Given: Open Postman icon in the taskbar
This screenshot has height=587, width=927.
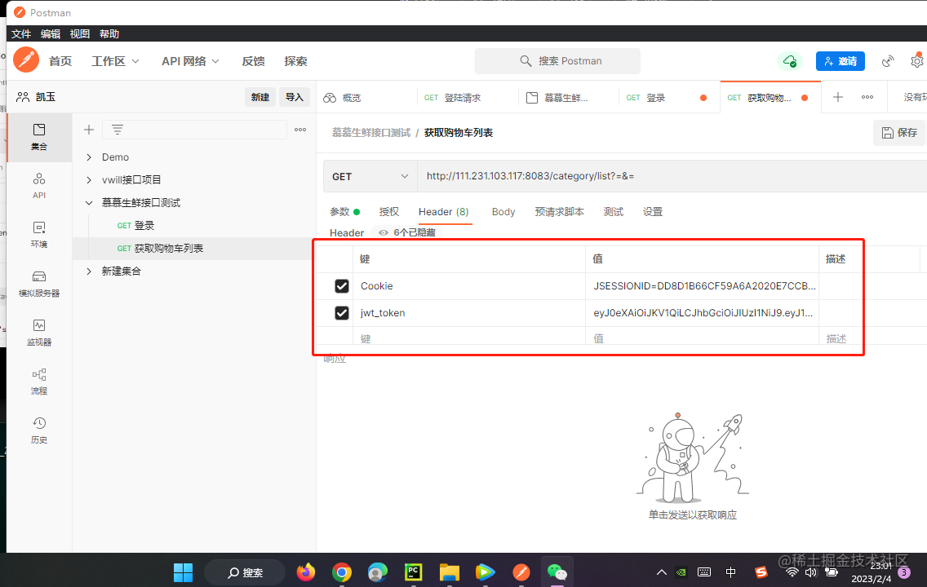Looking at the screenshot, I should click(x=521, y=572).
